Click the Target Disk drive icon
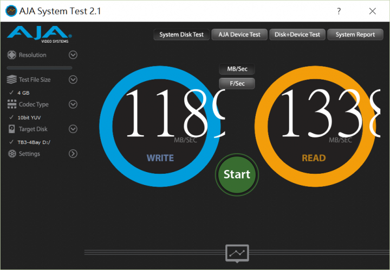This screenshot has width=390, height=270. (12, 129)
